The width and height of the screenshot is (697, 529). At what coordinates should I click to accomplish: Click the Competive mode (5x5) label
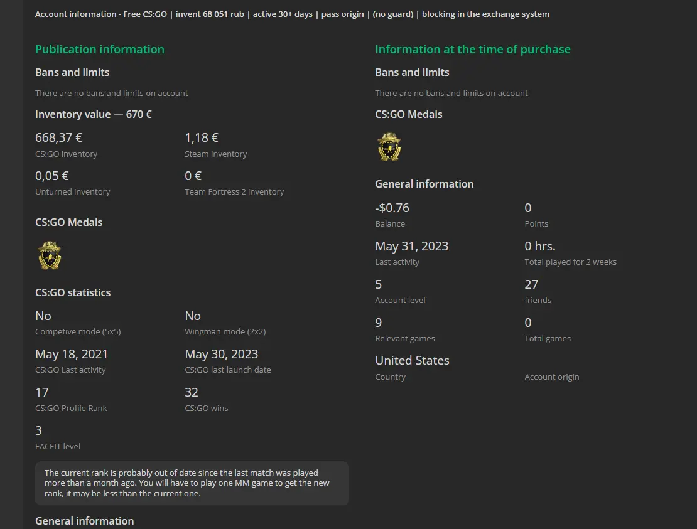[78, 332]
